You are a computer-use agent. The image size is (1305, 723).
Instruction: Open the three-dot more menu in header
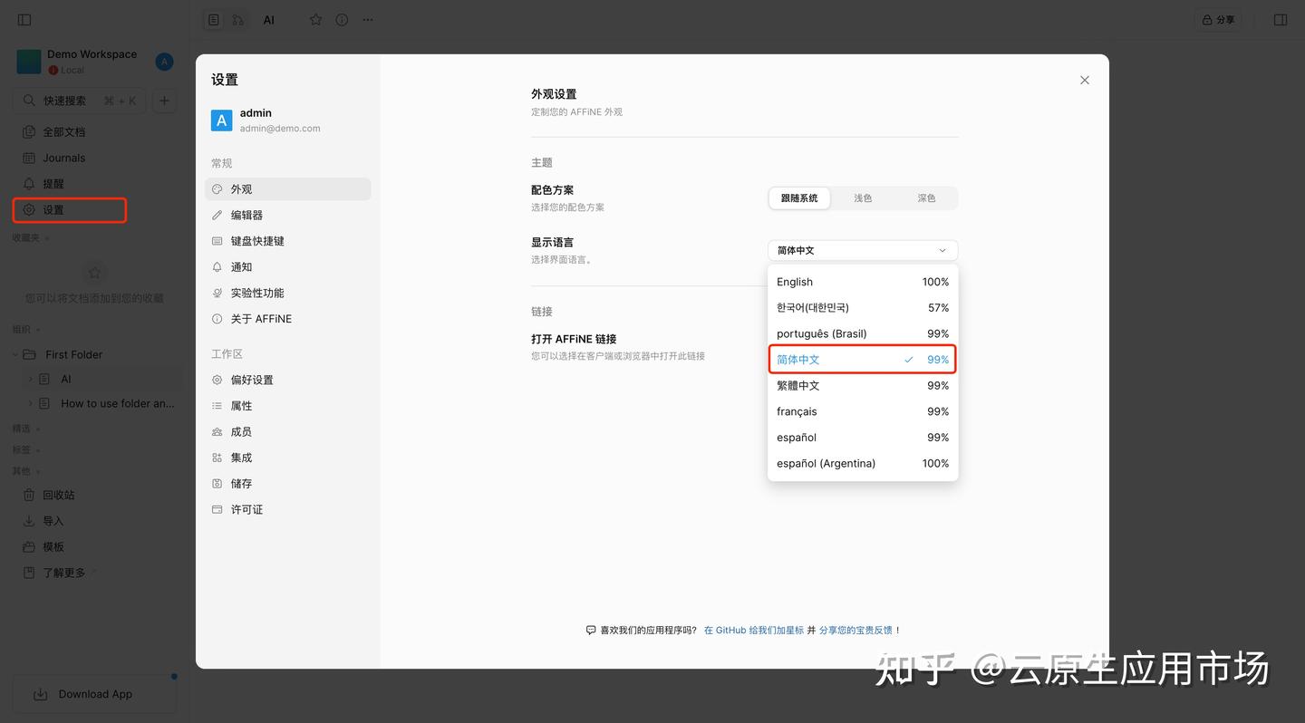point(368,20)
